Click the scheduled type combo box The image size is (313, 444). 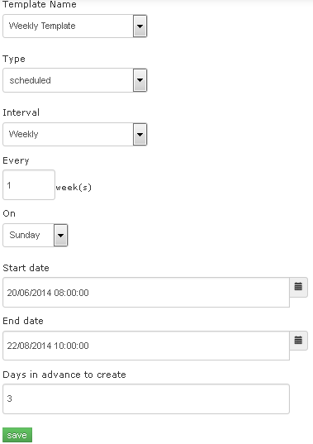pos(74,80)
